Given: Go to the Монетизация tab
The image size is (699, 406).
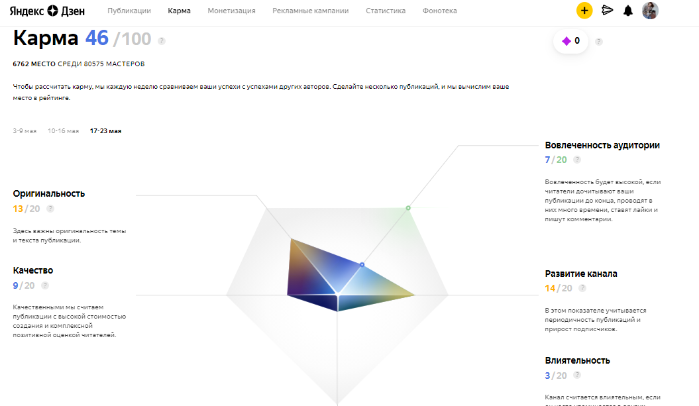Looking at the screenshot, I should click(x=231, y=11).
